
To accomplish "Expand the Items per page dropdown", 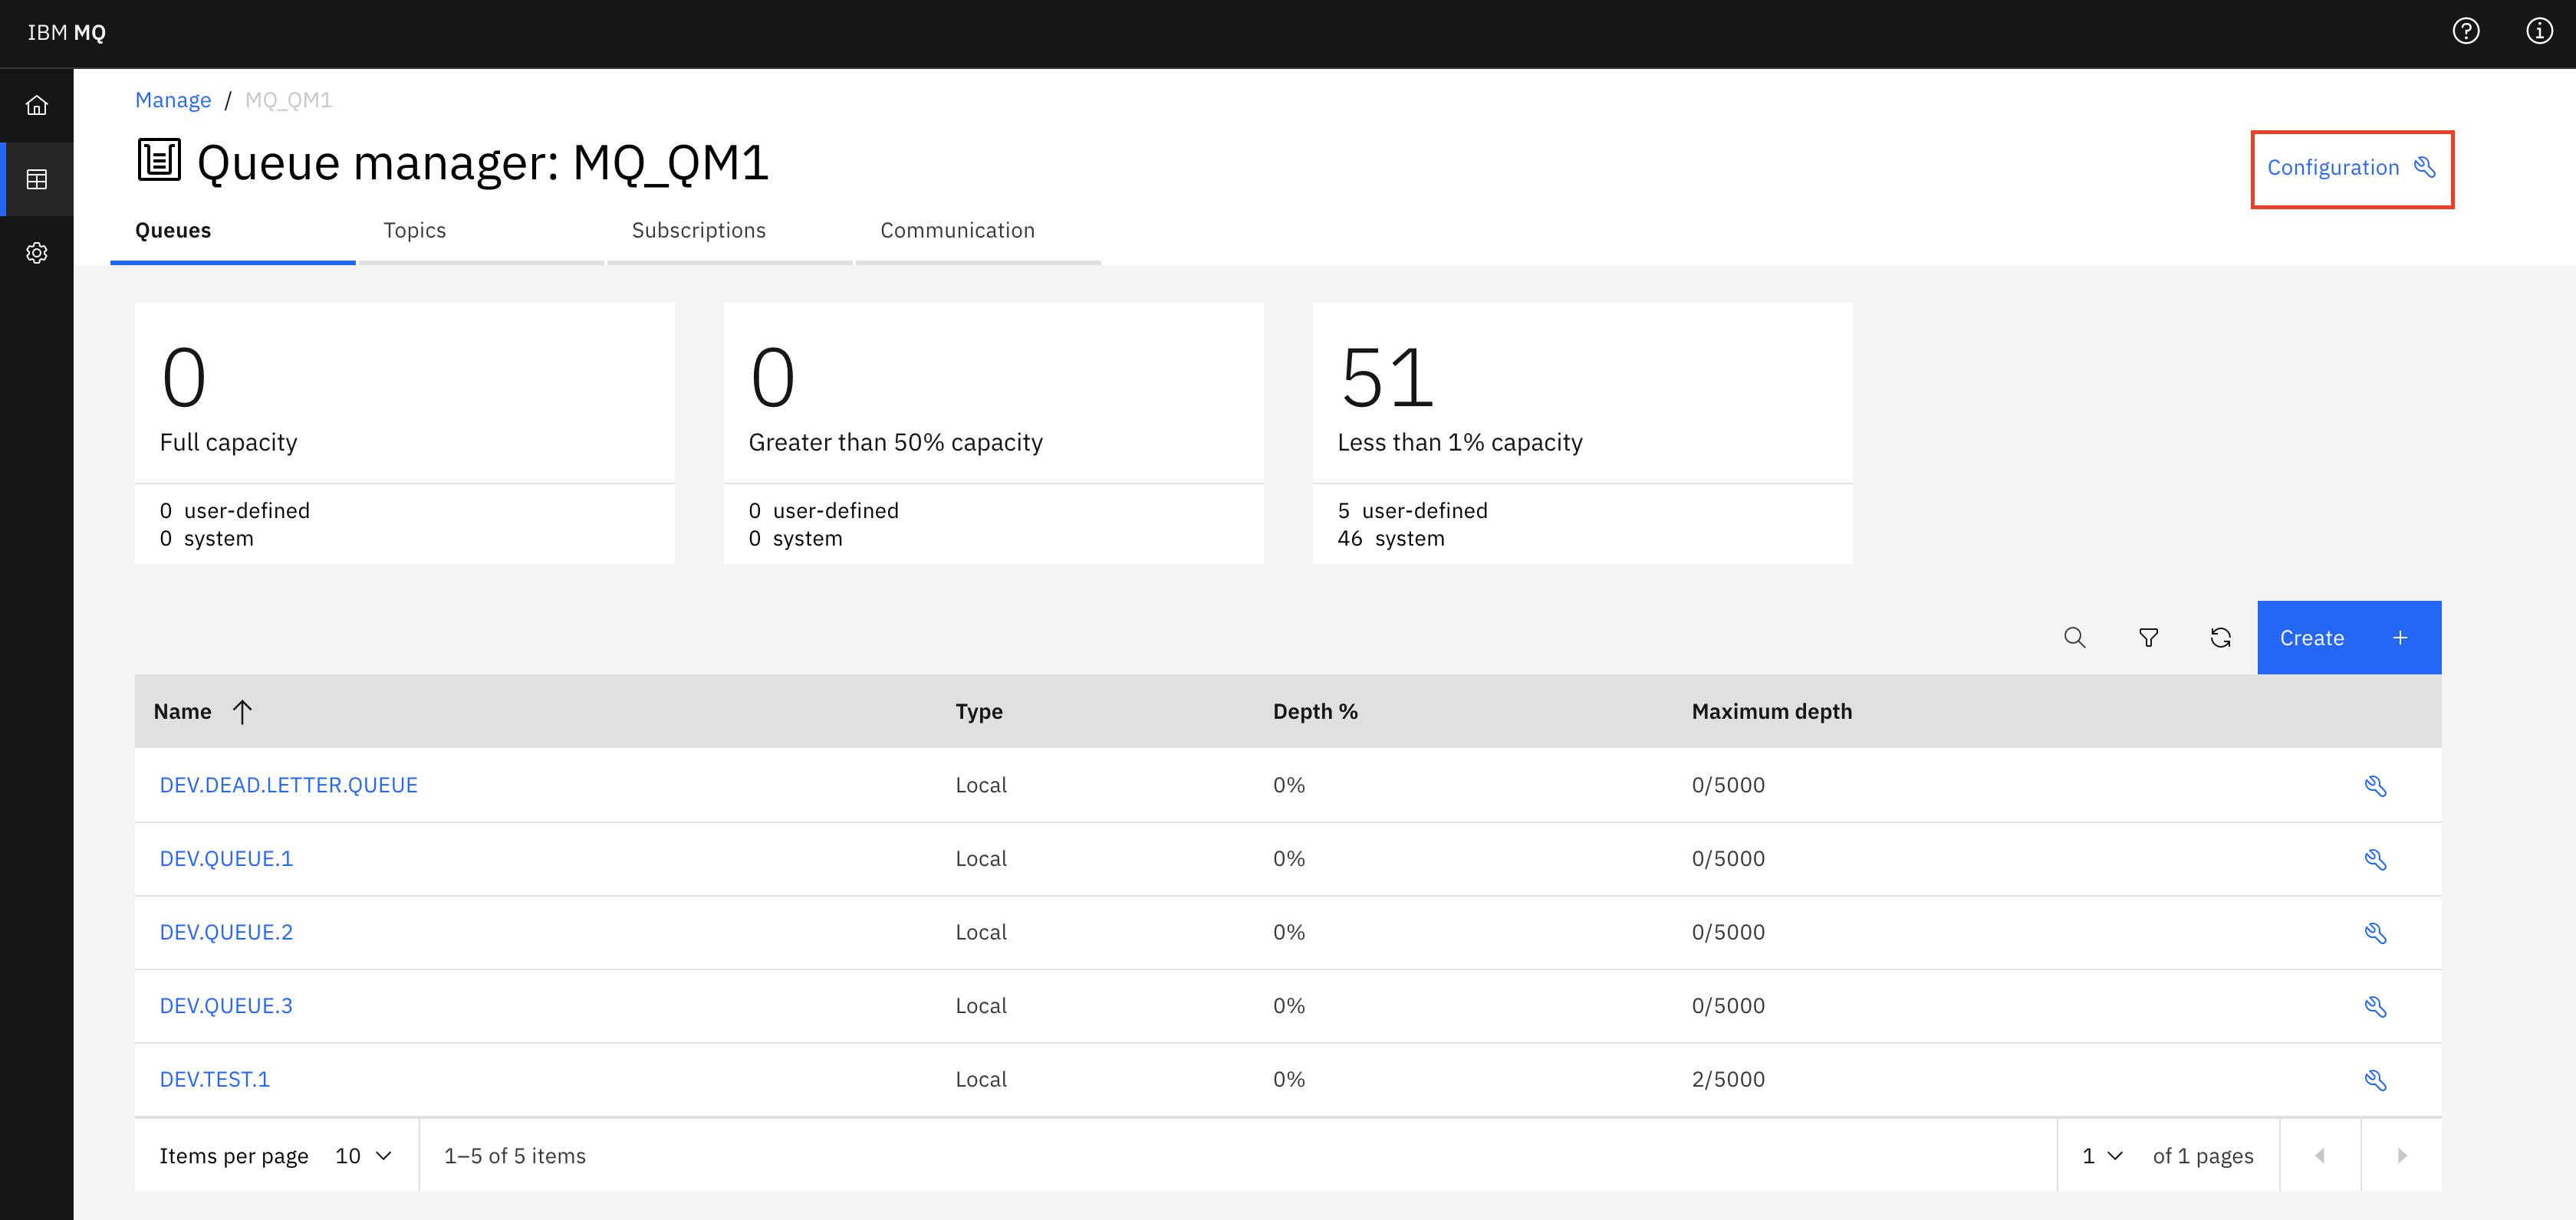I will point(363,1156).
